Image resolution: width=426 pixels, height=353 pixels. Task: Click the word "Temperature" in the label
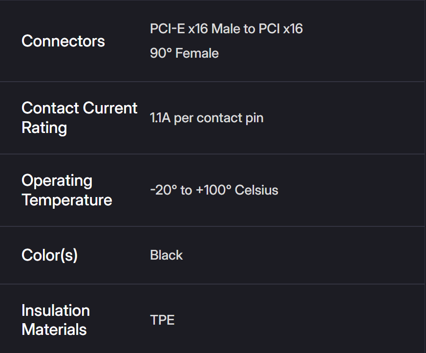[67, 200]
